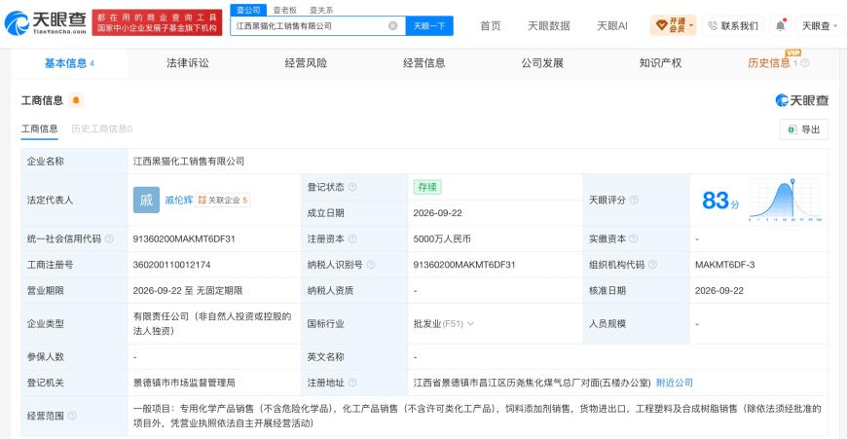
Task: Click registration number 360200110012174
Action: (x=171, y=265)
